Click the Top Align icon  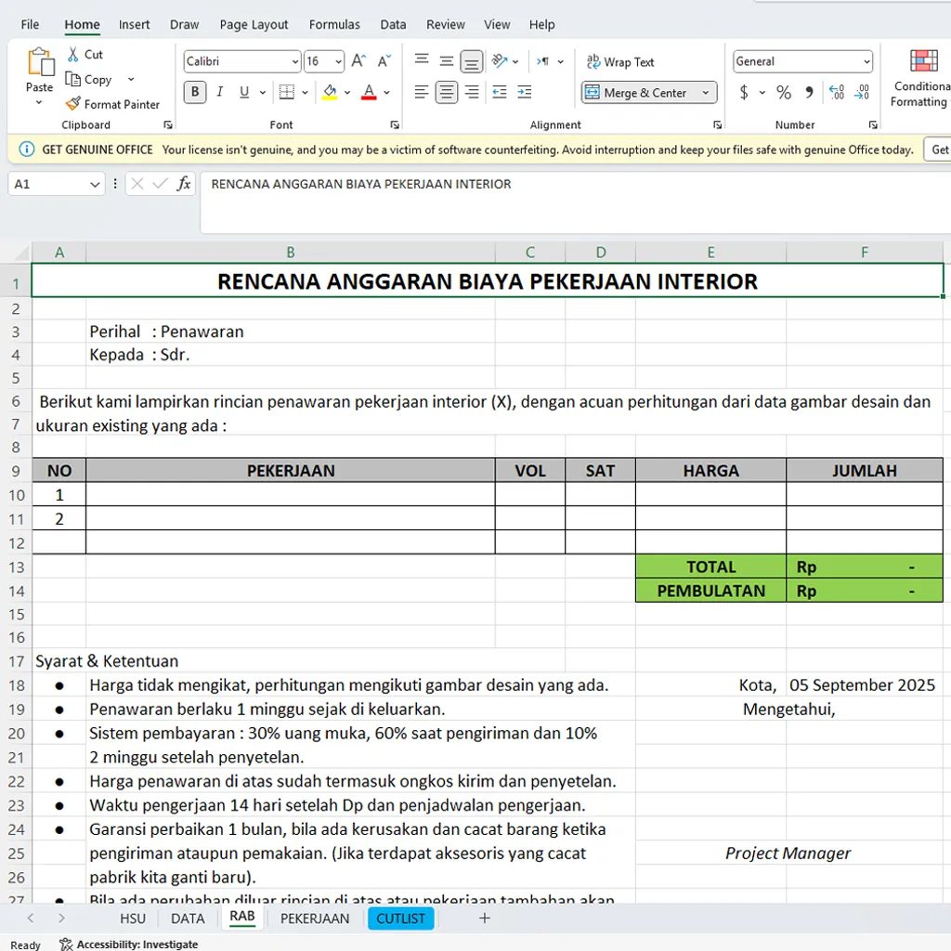tap(422, 60)
